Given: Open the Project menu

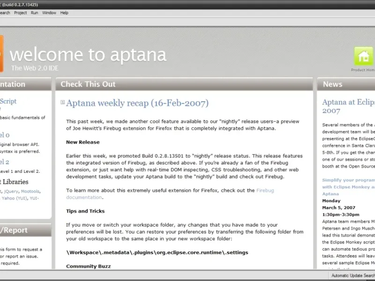Looking at the screenshot, I should (20, 13).
